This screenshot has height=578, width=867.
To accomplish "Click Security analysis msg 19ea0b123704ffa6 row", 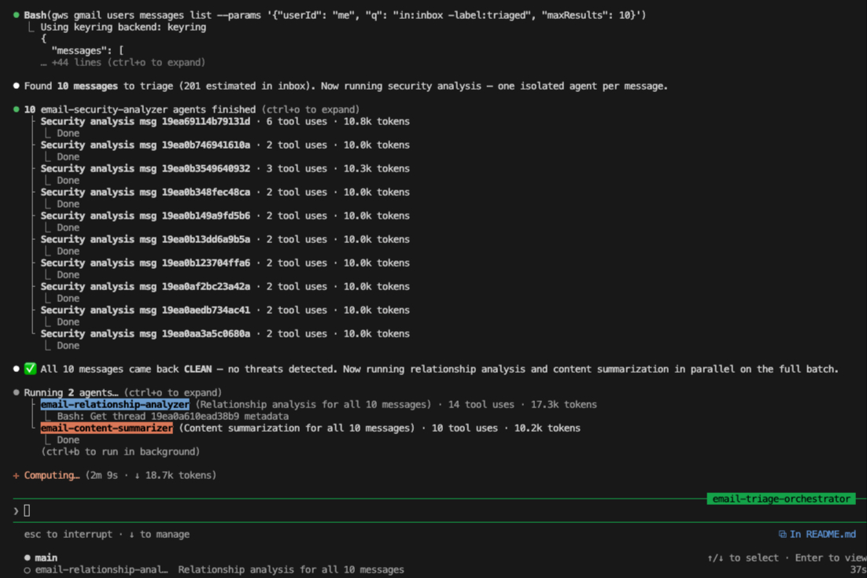I will [225, 263].
